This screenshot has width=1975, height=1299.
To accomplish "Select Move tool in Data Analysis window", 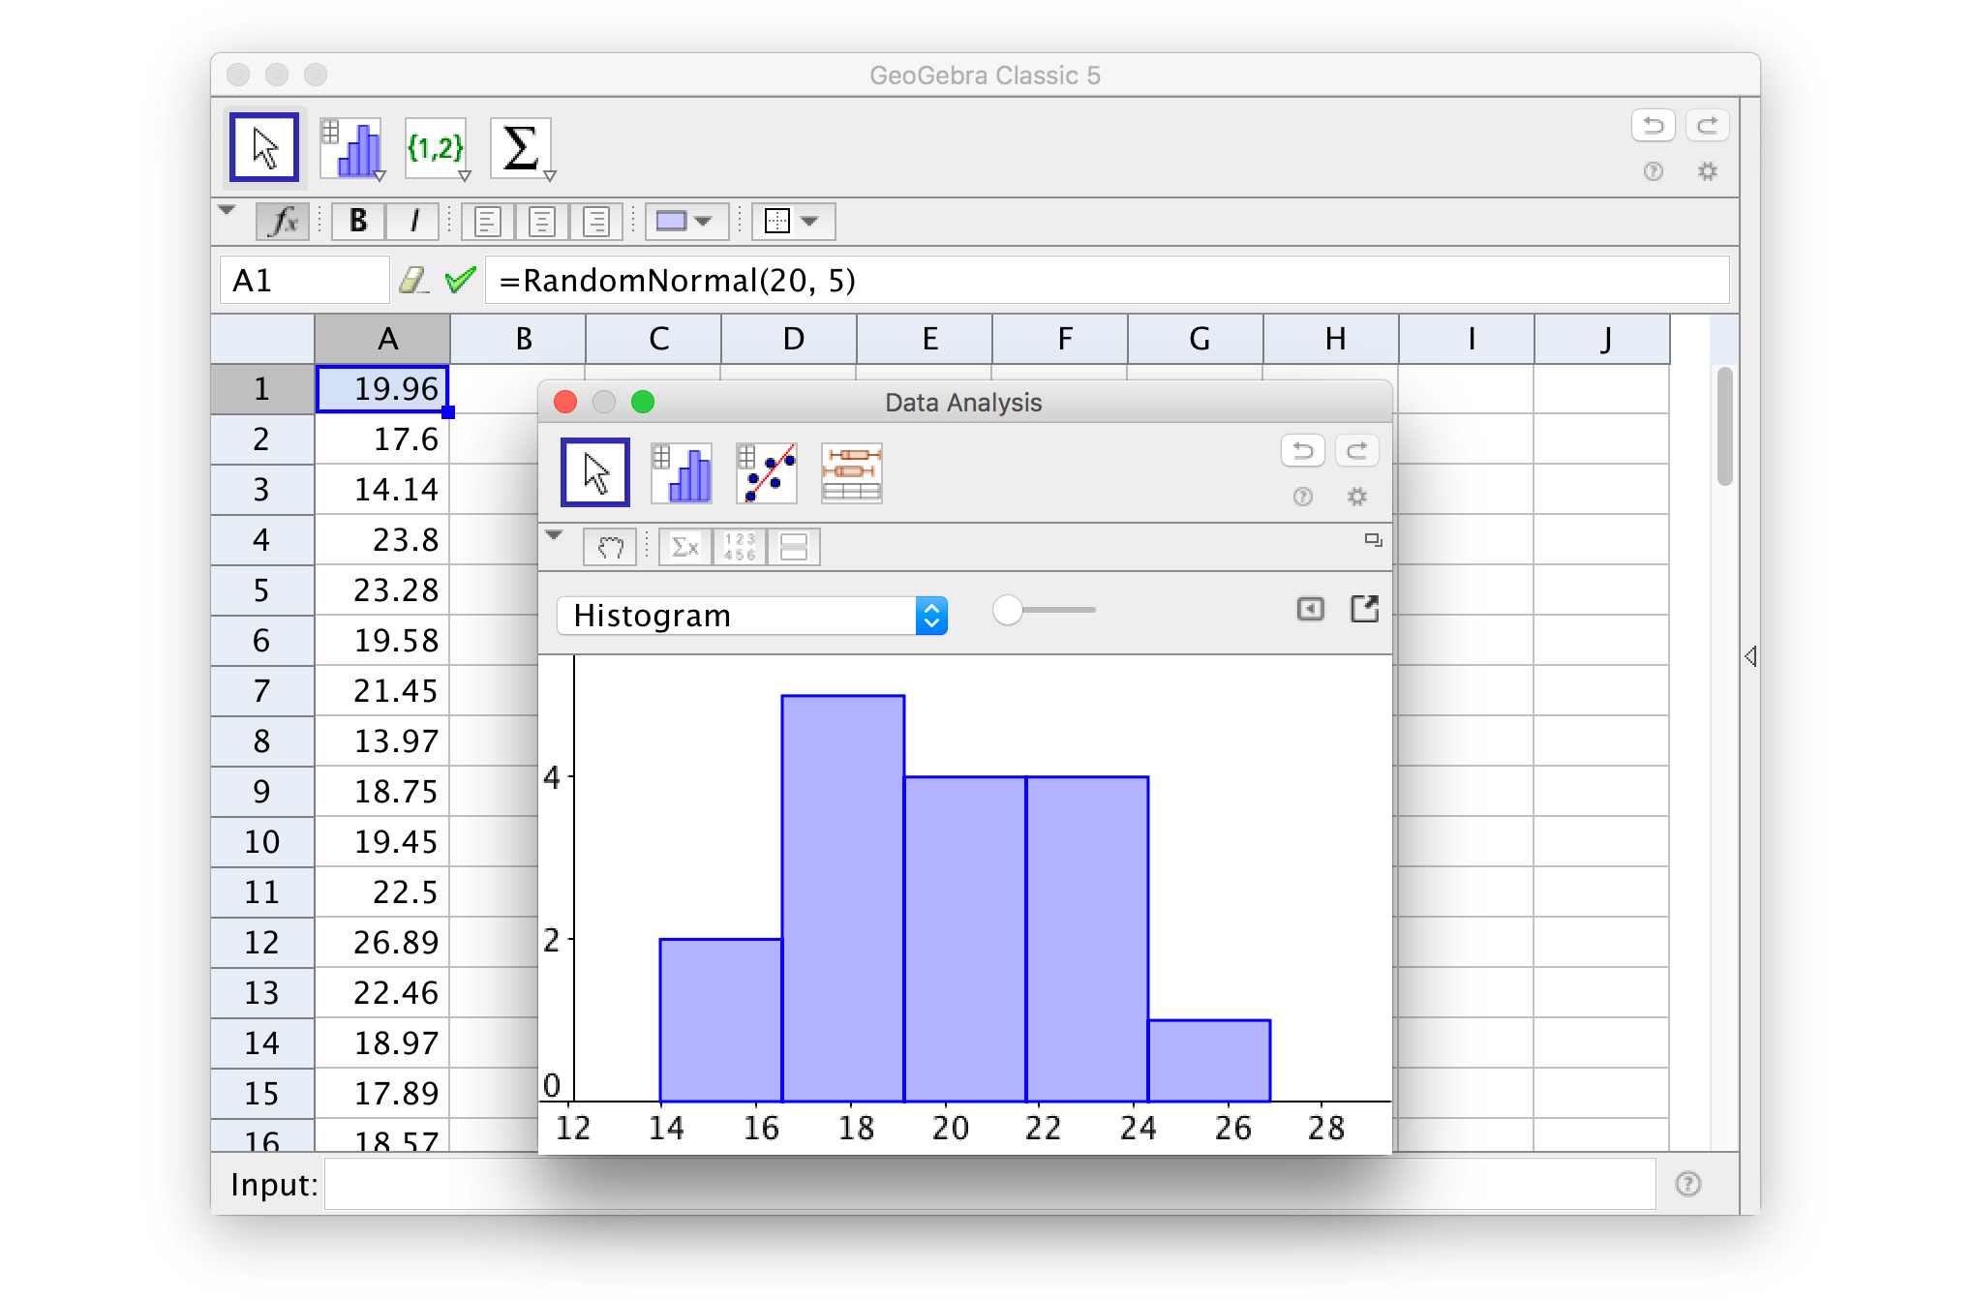I will click(595, 472).
